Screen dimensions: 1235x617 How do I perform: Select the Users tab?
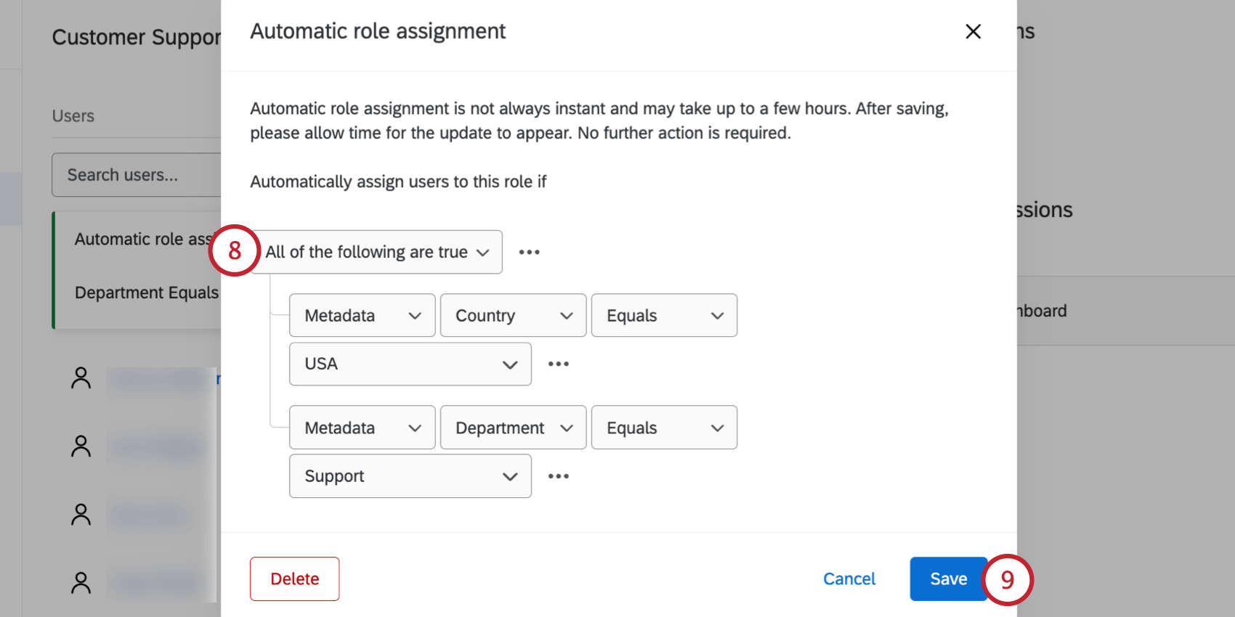pyautogui.click(x=73, y=116)
